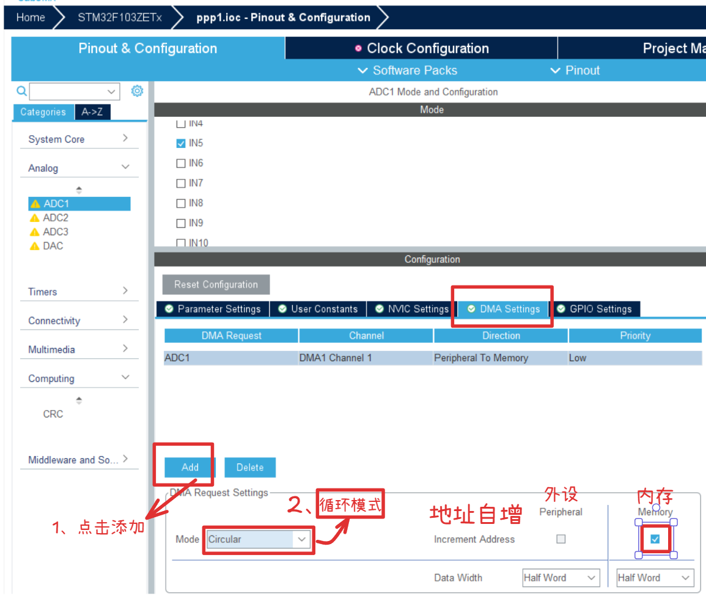Image resolution: width=706 pixels, height=604 pixels.
Task: Switch to Pinout & Configuration tab
Action: tap(148, 48)
